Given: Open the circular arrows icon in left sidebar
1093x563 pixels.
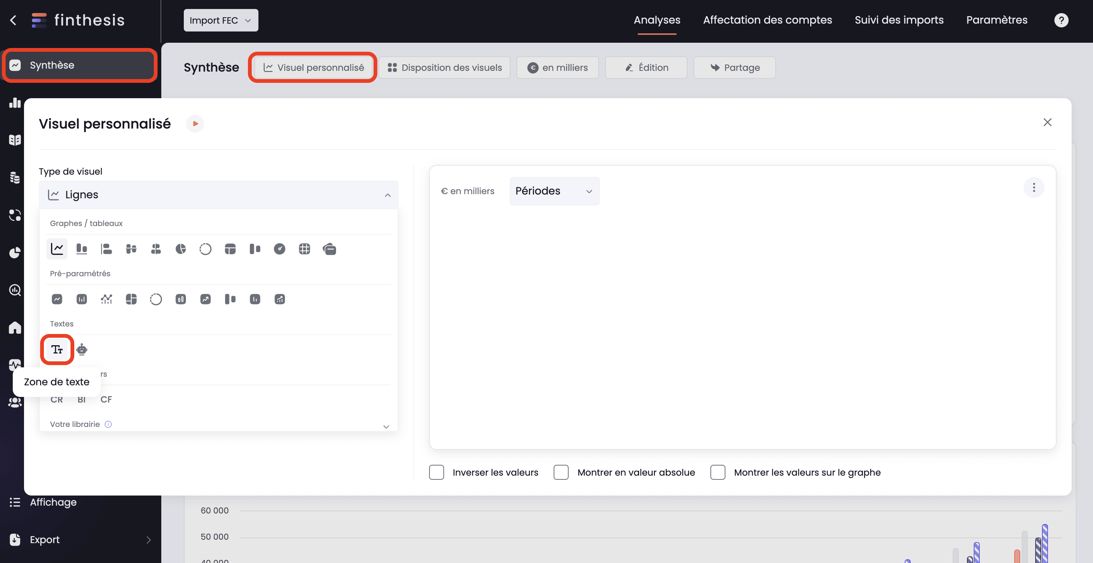Looking at the screenshot, I should point(15,215).
